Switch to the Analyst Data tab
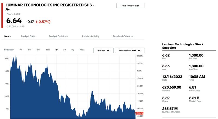 tap(28, 36)
